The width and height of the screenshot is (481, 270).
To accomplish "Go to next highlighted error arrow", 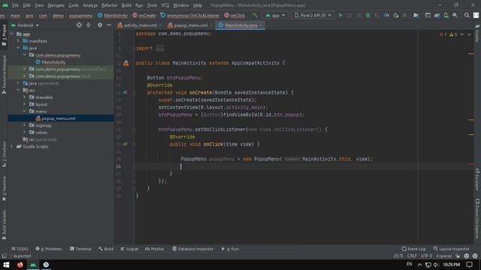I will 469,34.
